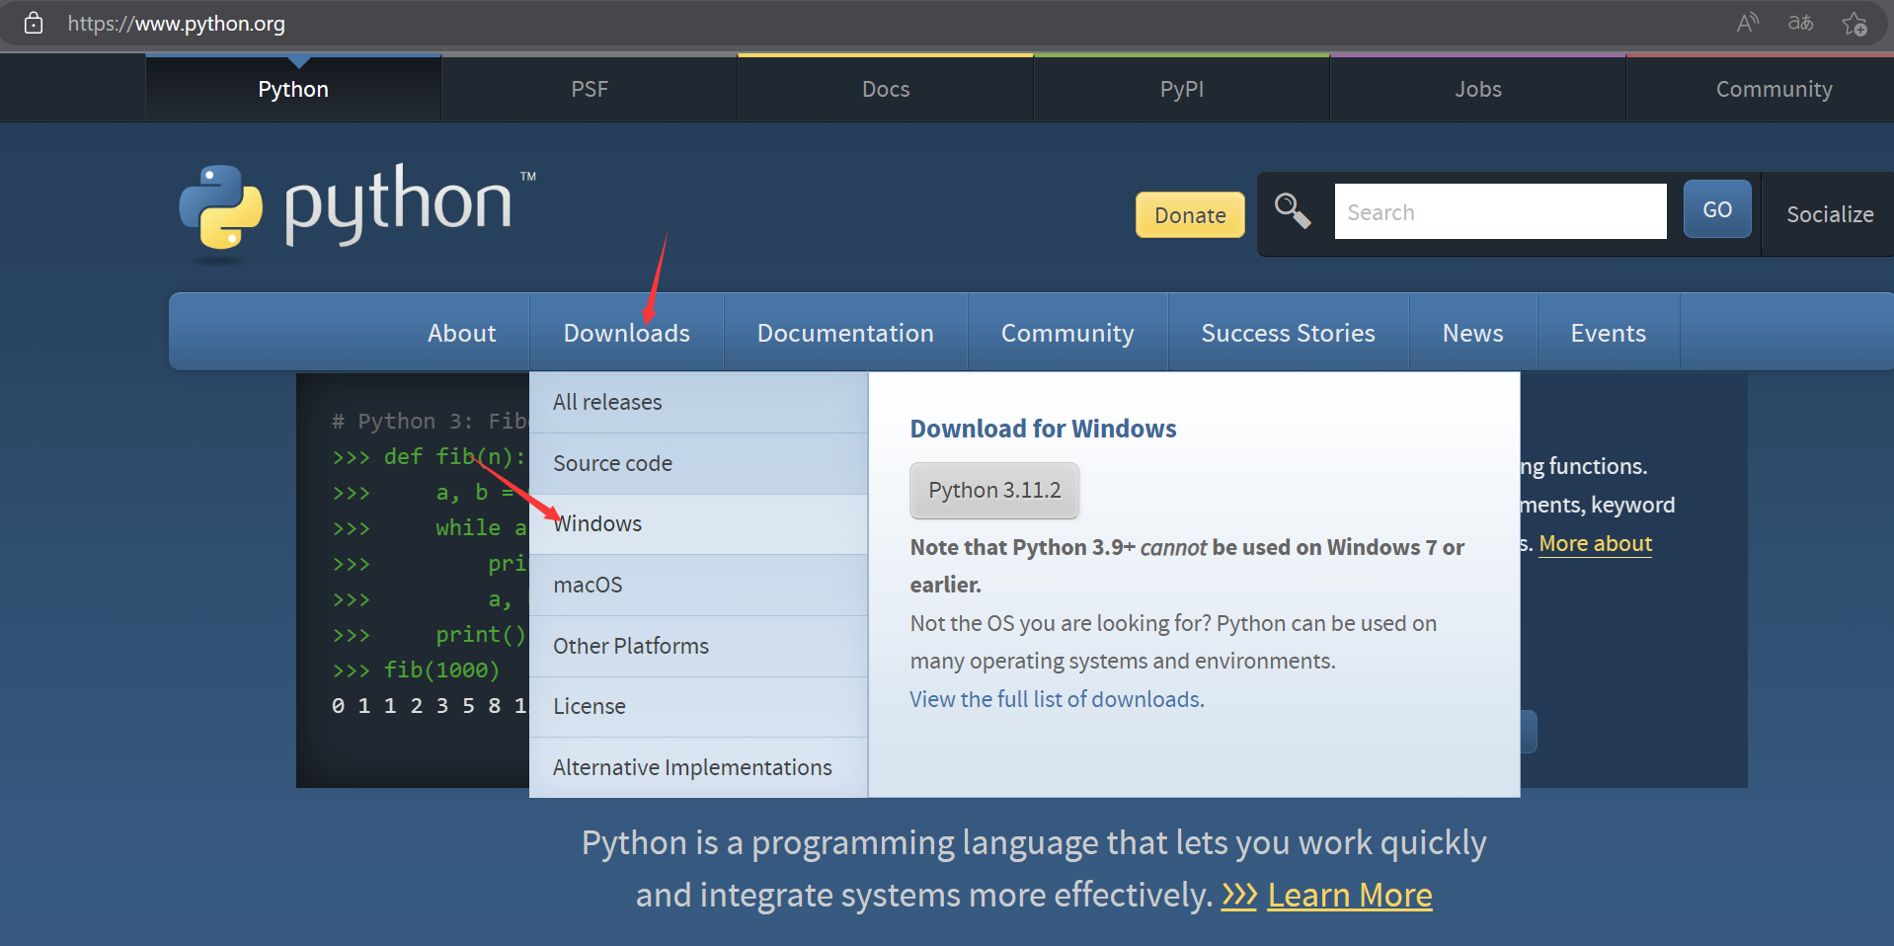Click the magnifying glass search icon
The height and width of the screenshot is (946, 1894).
pos(1292,210)
